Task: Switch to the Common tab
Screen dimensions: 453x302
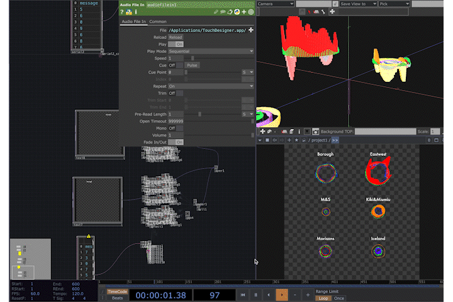Action: (x=158, y=21)
